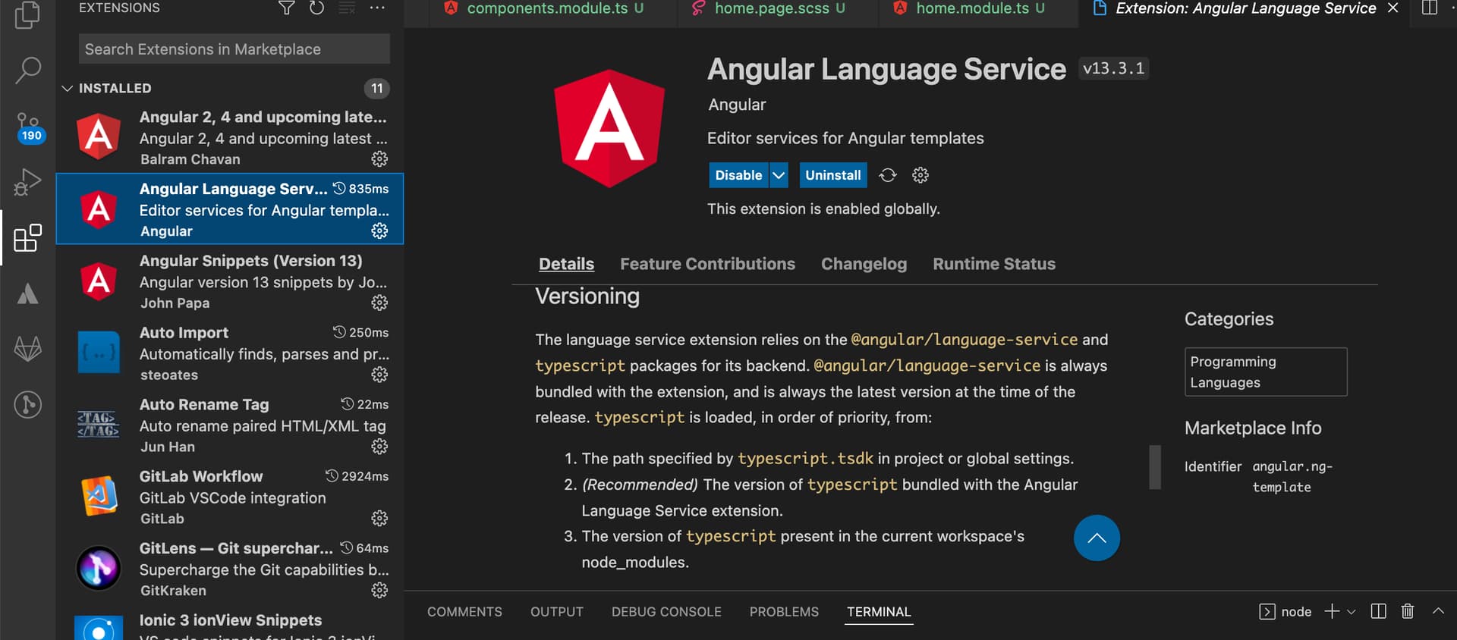Click the angular.ng-template identifier text
Viewport: 1457px width, 640px height.
[1292, 477]
